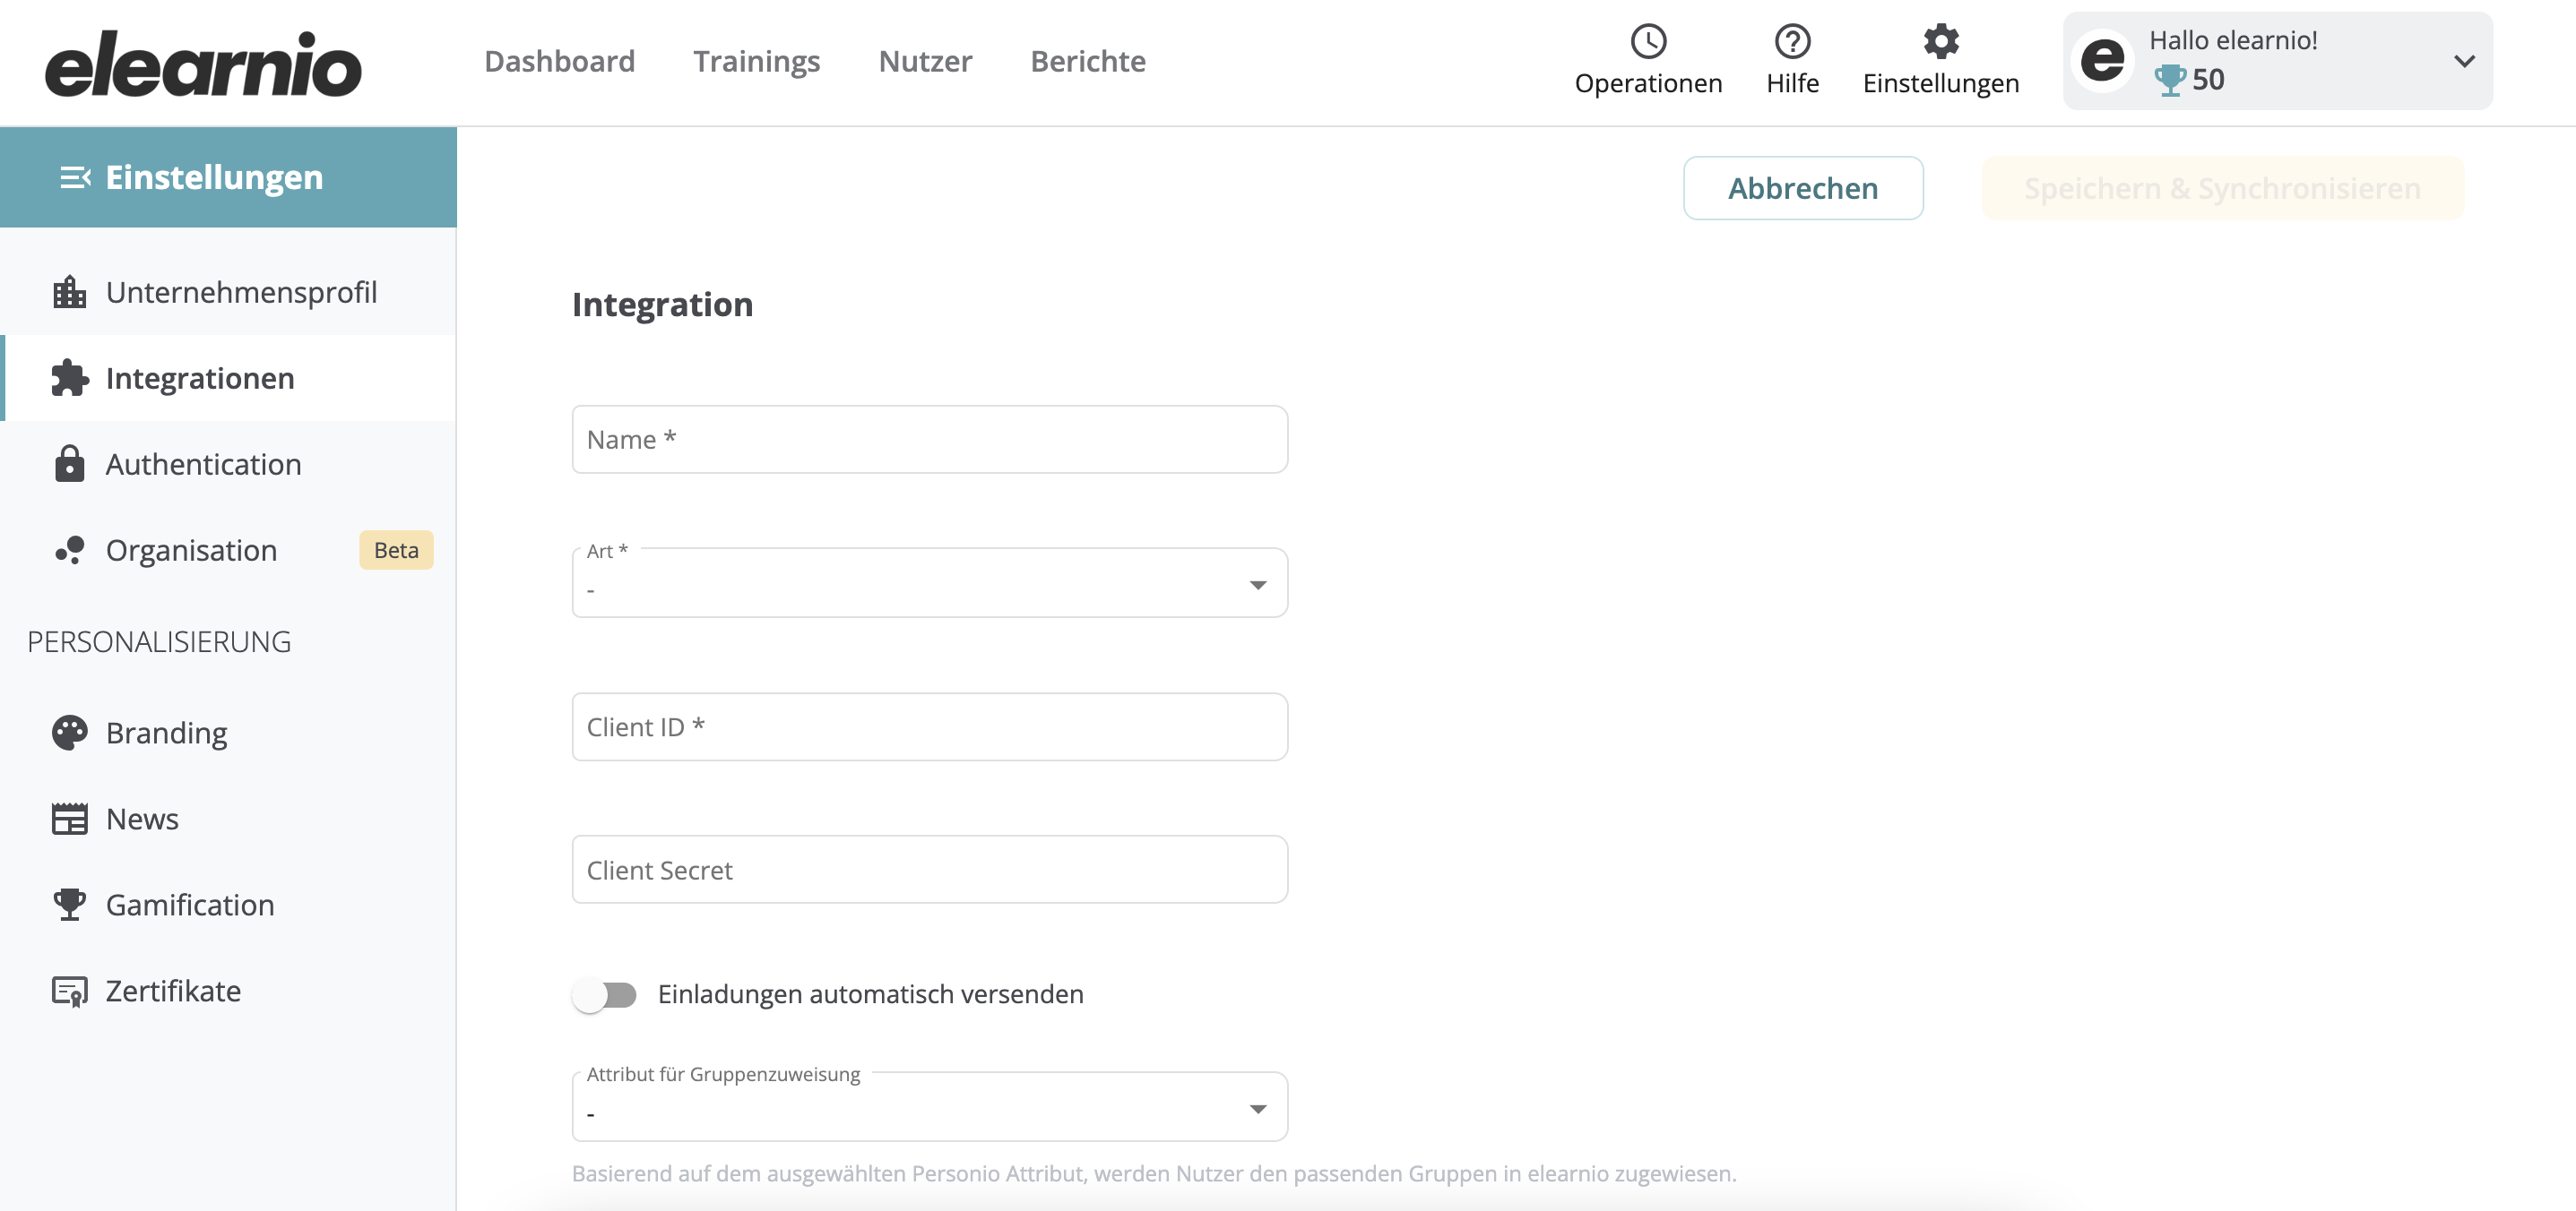This screenshot has width=2576, height=1211.
Task: Click the Client ID input field
Action: [929, 726]
